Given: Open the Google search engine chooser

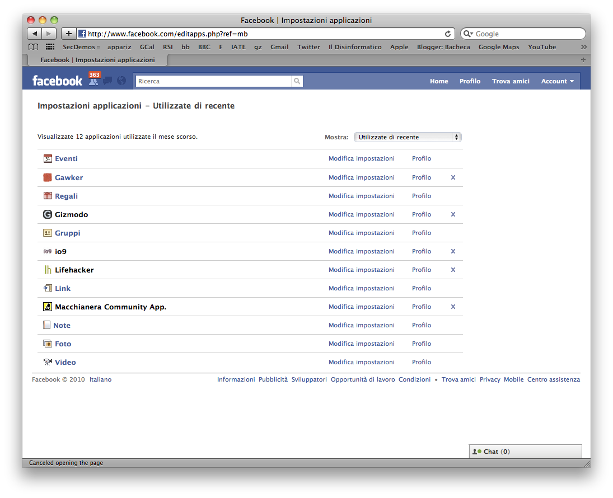Looking at the screenshot, I should tap(468, 34).
